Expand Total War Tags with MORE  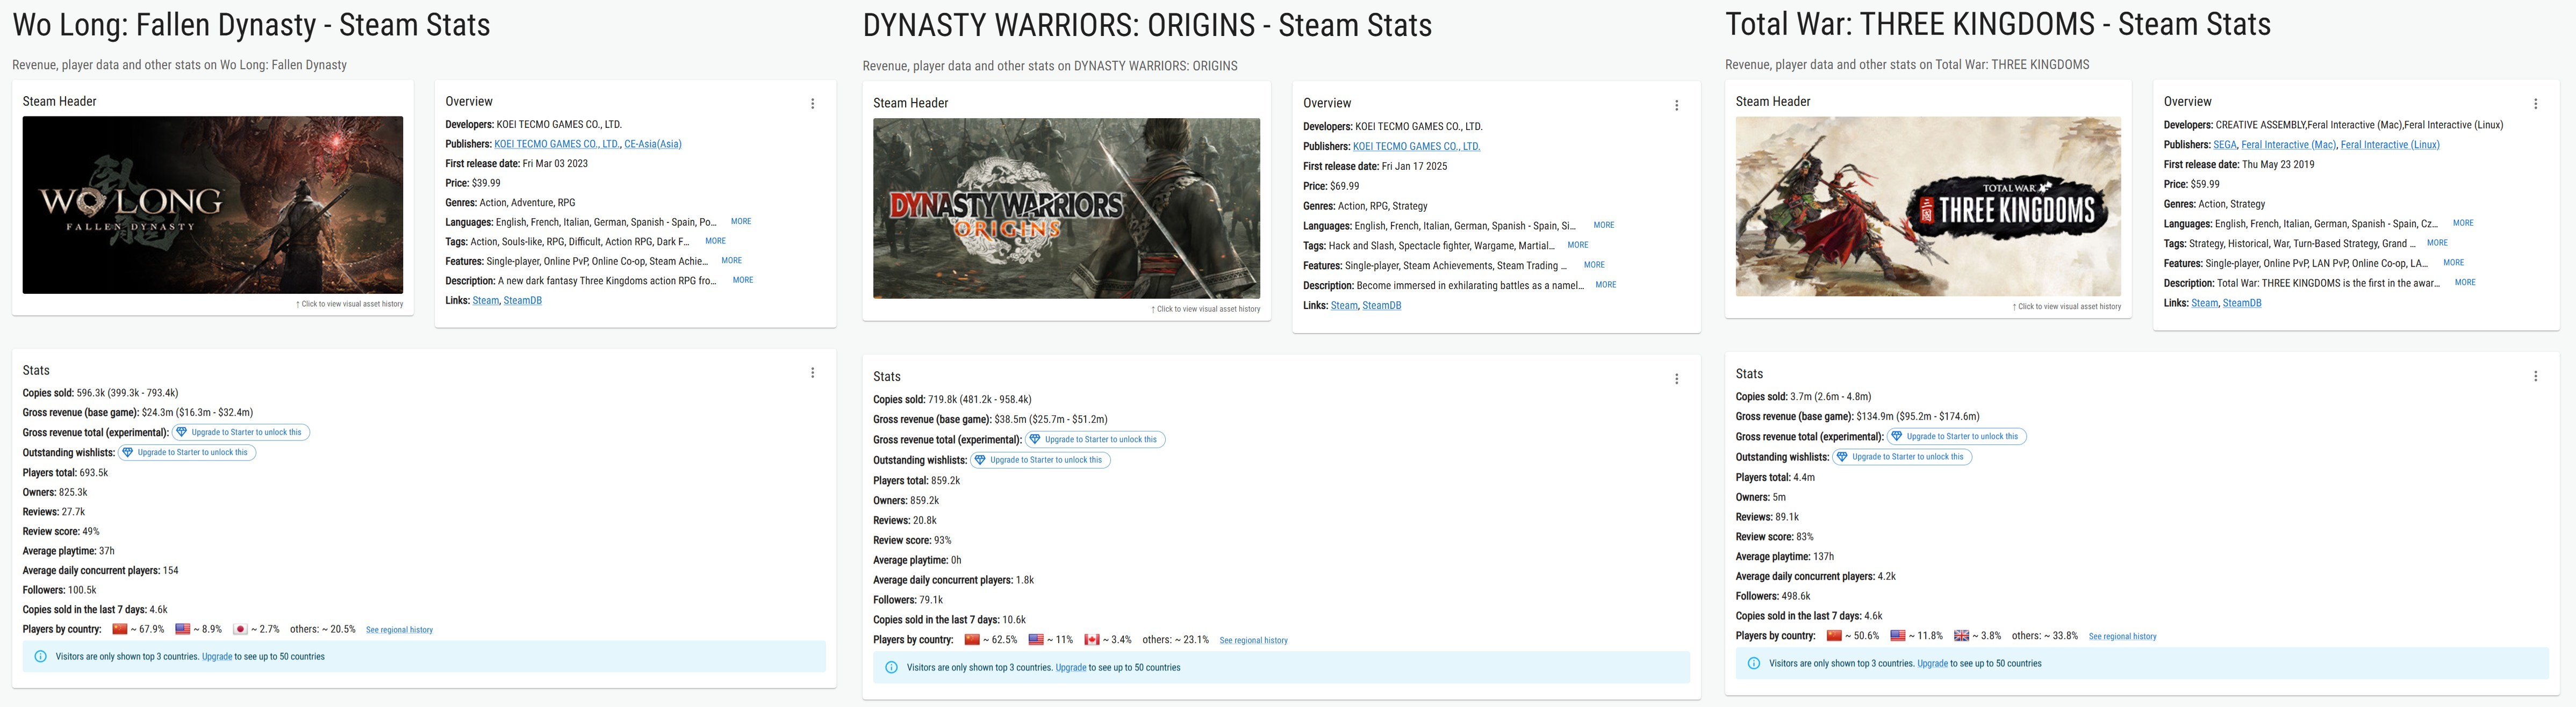2437,243
